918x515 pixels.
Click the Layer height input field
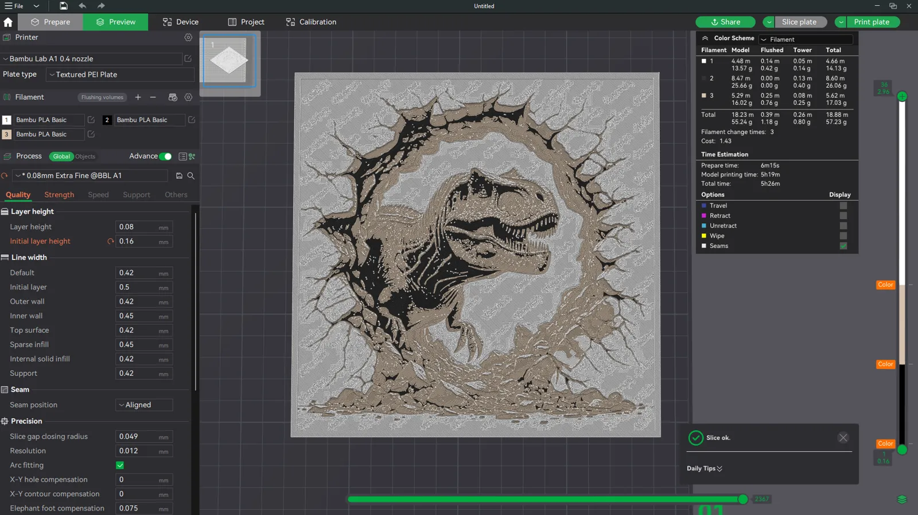tap(144, 227)
